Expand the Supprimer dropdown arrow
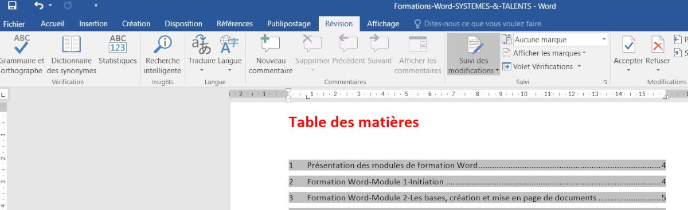This screenshot has width=688, height=210. click(312, 70)
